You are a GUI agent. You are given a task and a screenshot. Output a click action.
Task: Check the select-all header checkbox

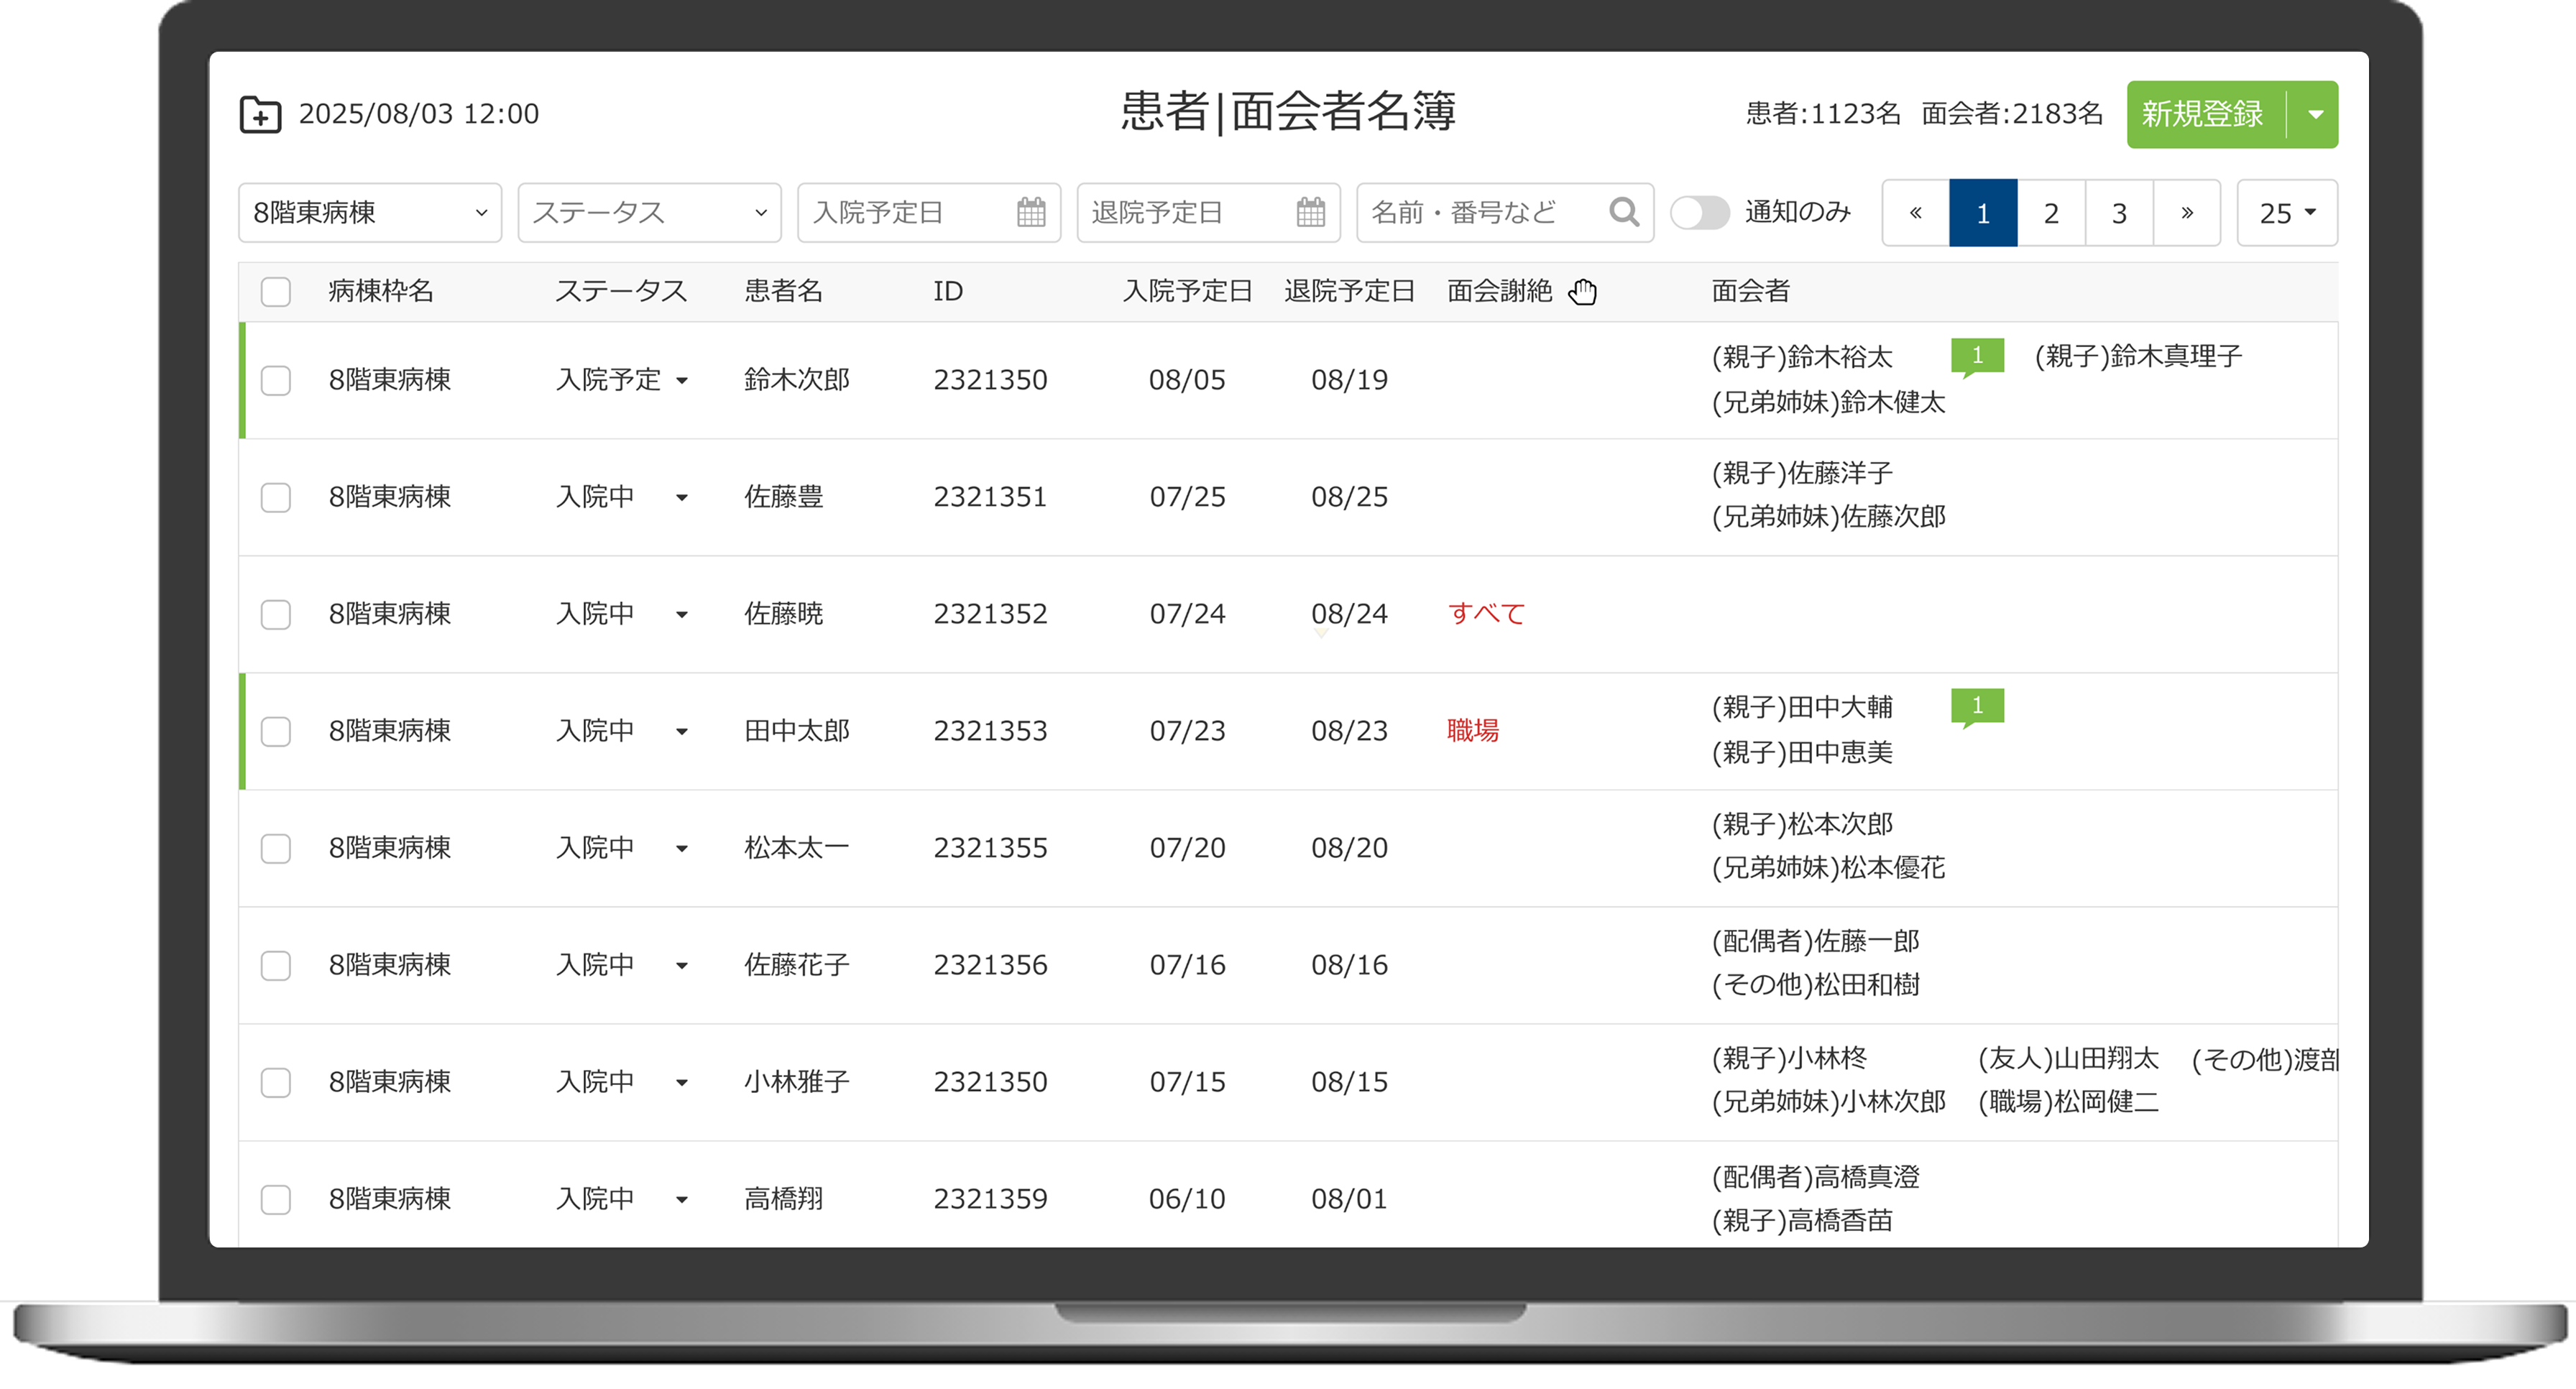coord(275,292)
